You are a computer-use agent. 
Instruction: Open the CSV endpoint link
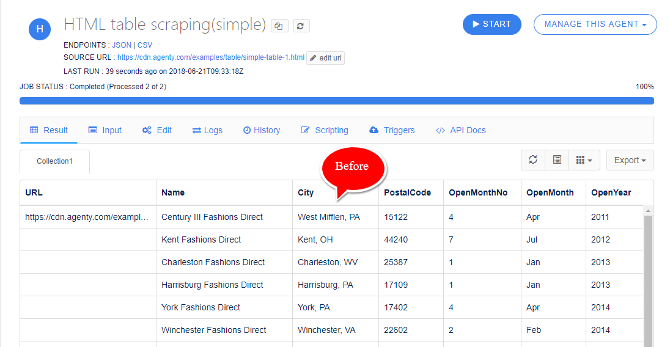145,45
